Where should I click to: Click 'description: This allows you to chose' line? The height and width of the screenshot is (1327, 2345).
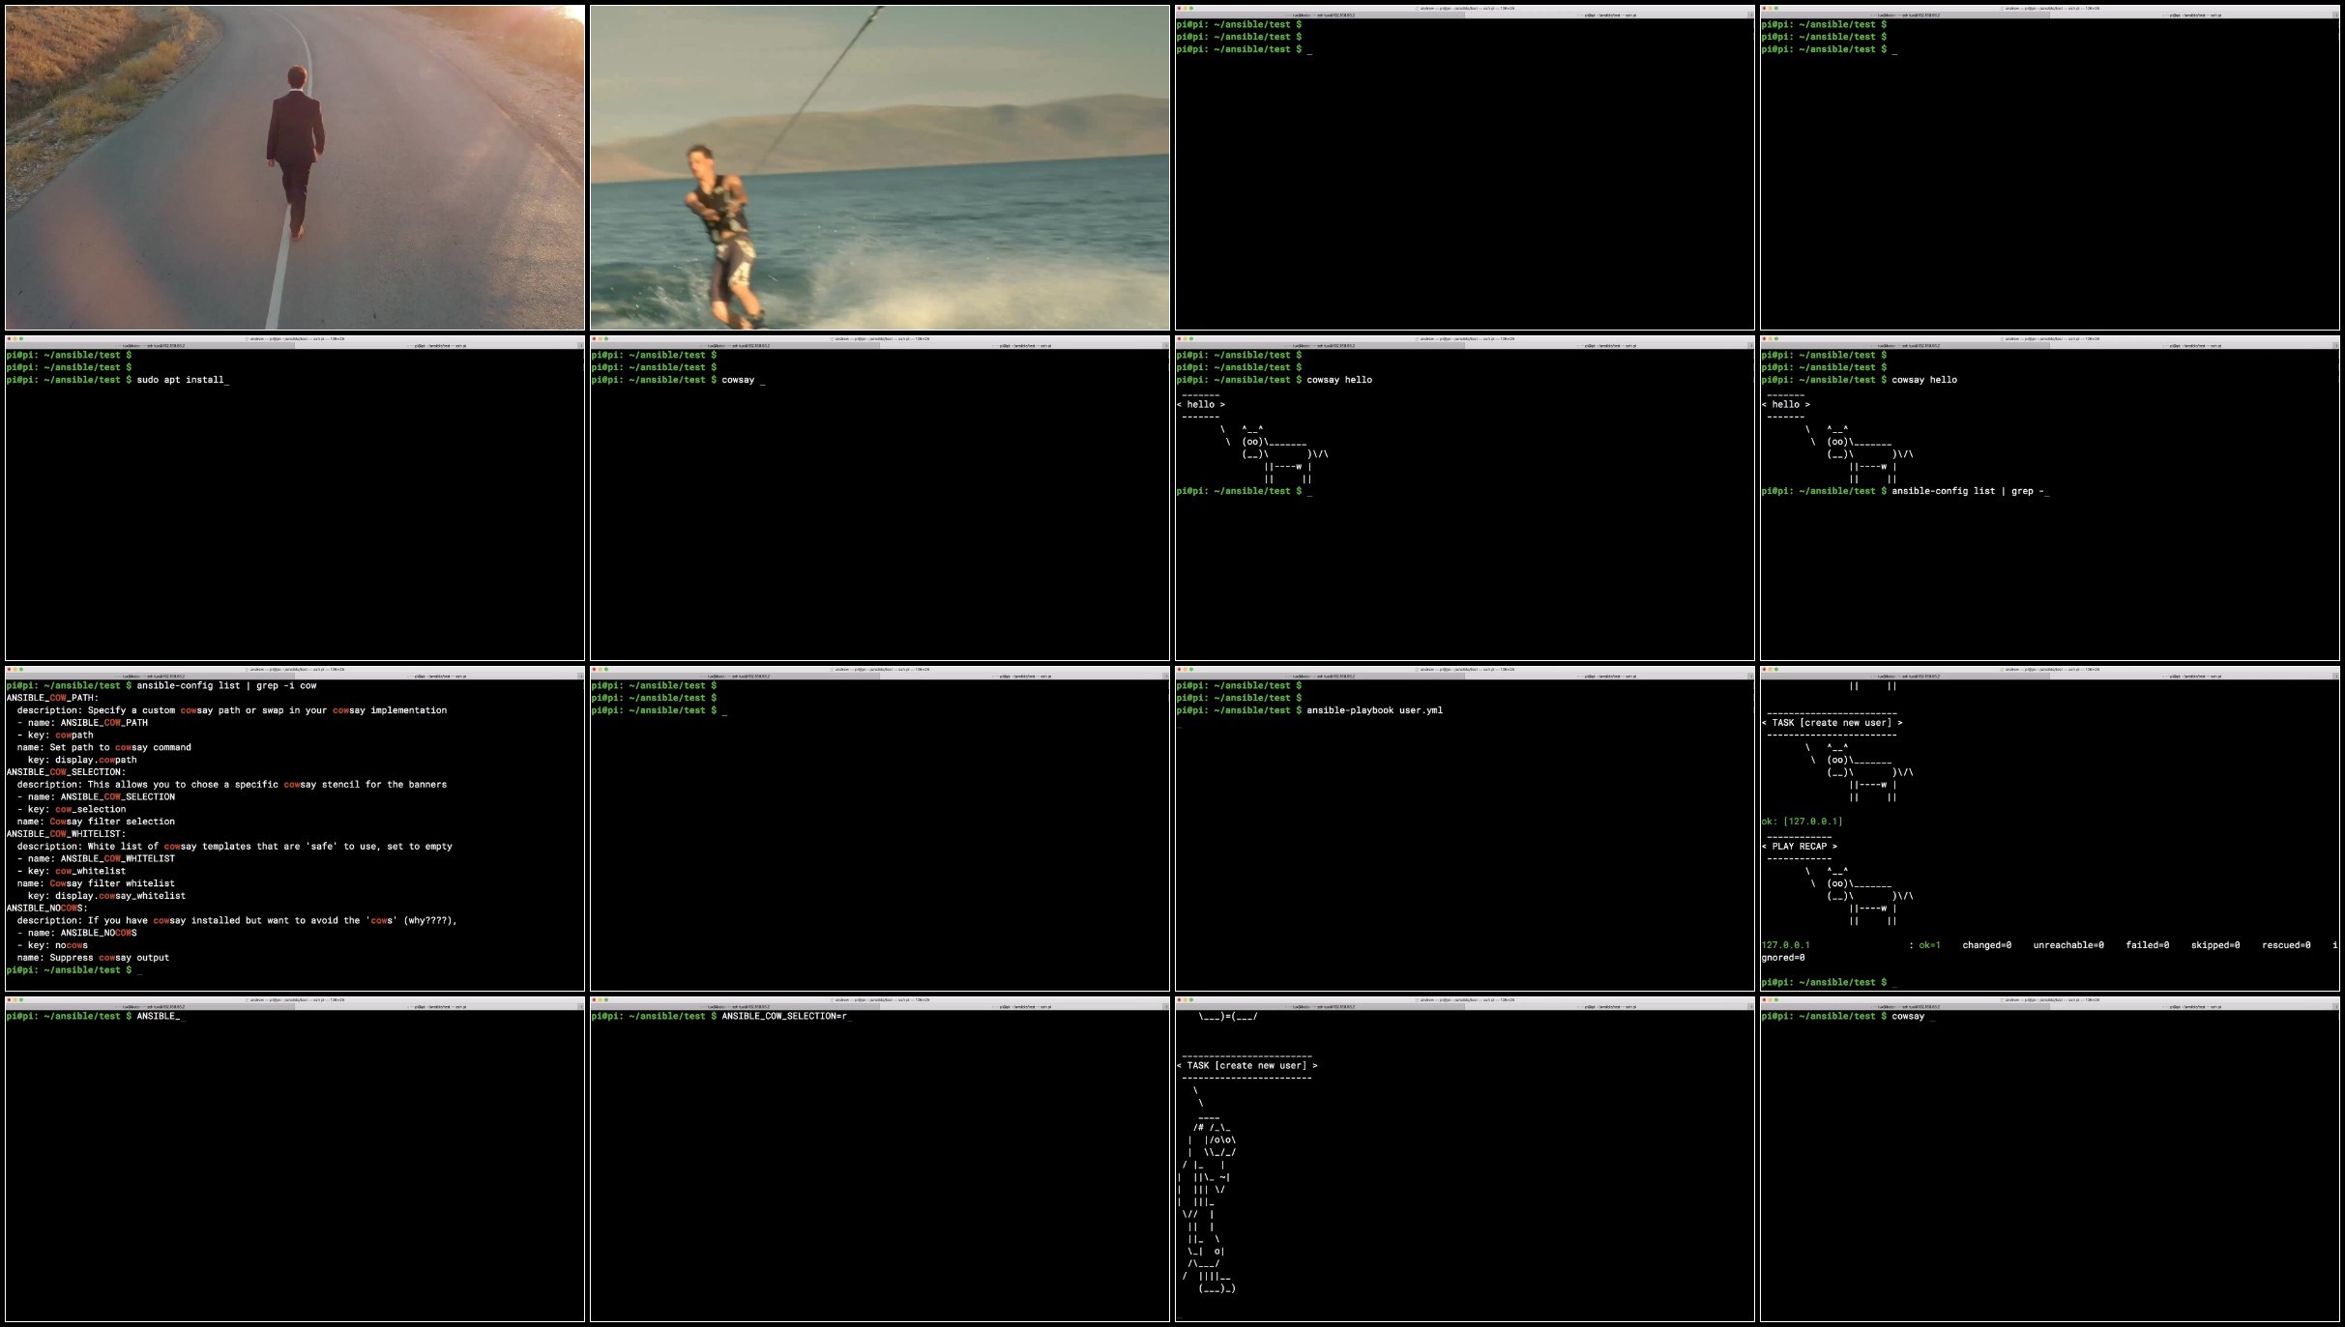click(x=231, y=785)
